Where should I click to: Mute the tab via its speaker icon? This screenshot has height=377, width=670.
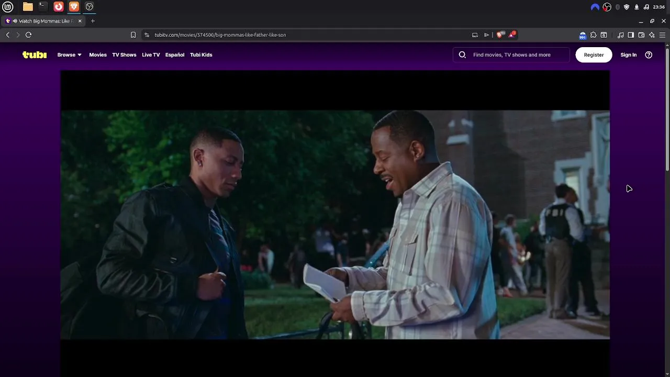[15, 21]
